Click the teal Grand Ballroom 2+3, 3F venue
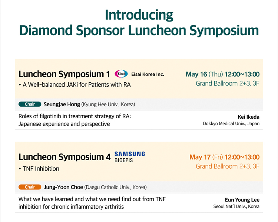Viewport: 278px width, 222px height. (x=228, y=83)
